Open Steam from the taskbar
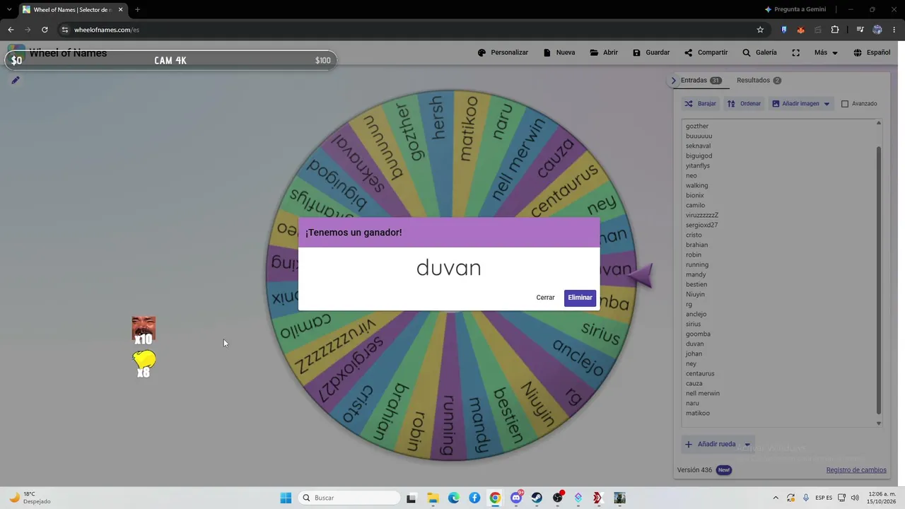 pyautogui.click(x=537, y=498)
